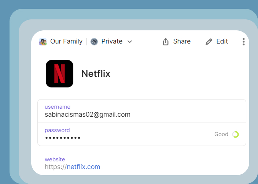This screenshot has width=258, height=184.
Task: Click the Our Family account avatar icon
Action: pos(43,42)
